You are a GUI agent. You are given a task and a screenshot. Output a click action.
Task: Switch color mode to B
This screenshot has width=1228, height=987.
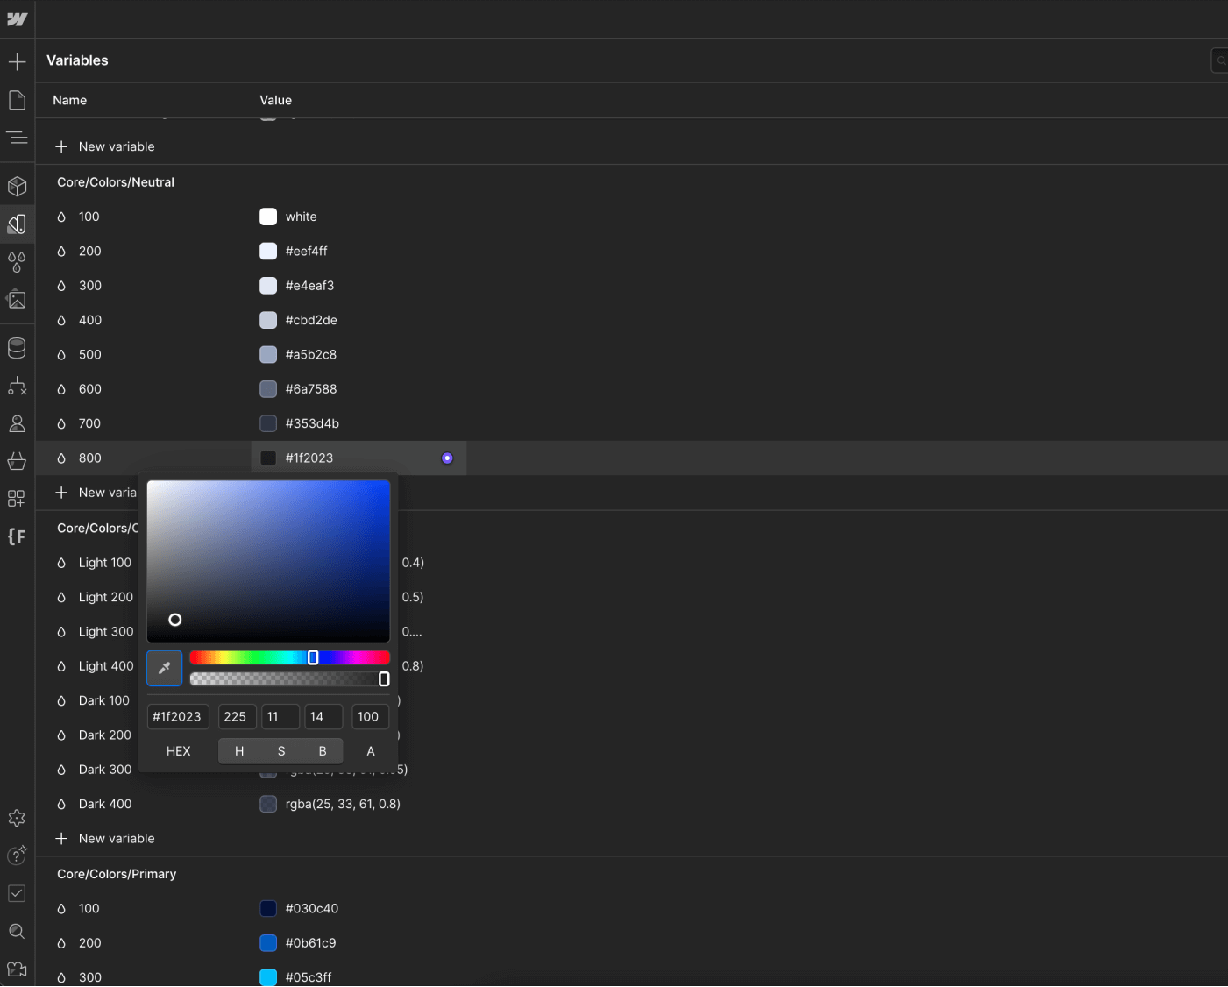323,751
